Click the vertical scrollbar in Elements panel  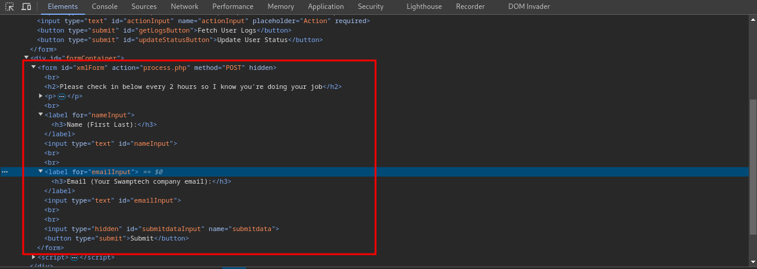[x=753, y=148]
